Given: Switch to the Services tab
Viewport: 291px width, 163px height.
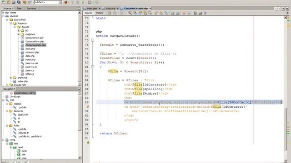Looking at the screenshot, I should tap(31, 8).
